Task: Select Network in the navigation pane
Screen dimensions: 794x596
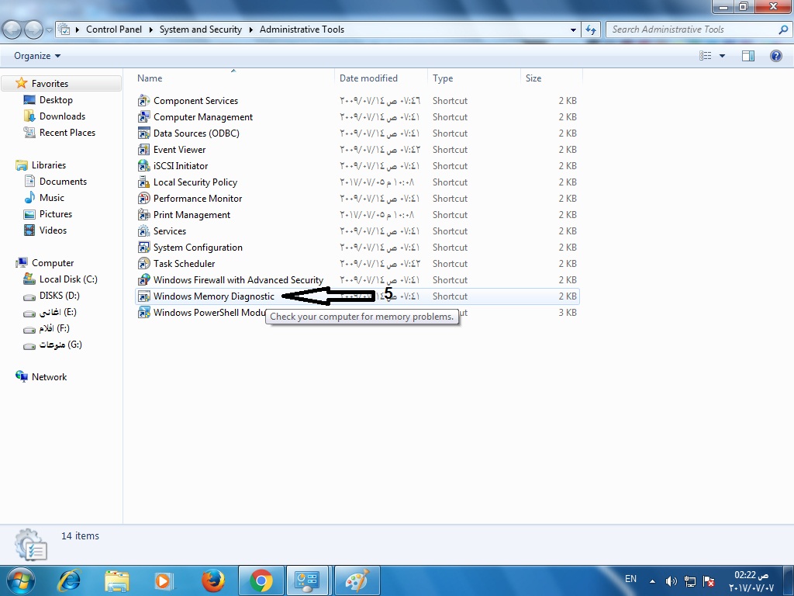Action: 49,377
